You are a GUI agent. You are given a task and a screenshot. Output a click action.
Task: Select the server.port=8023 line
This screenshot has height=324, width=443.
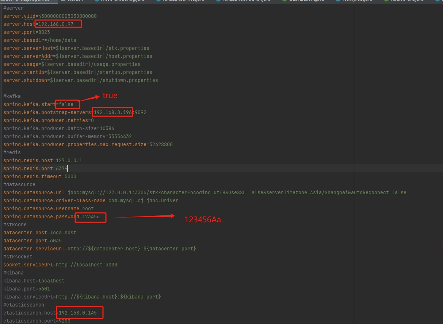27,32
